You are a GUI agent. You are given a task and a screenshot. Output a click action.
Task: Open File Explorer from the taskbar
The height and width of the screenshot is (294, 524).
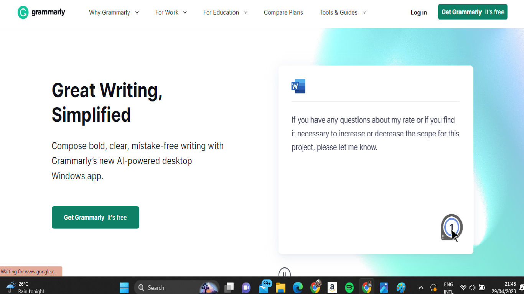[281, 287]
